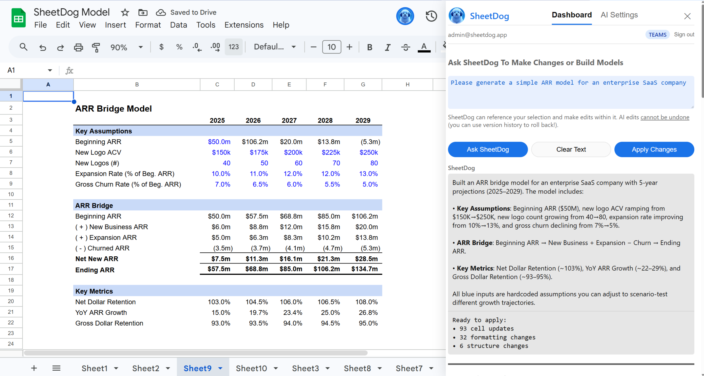Click the print icon in toolbar
The height and width of the screenshot is (376, 704).
pyautogui.click(x=78, y=47)
